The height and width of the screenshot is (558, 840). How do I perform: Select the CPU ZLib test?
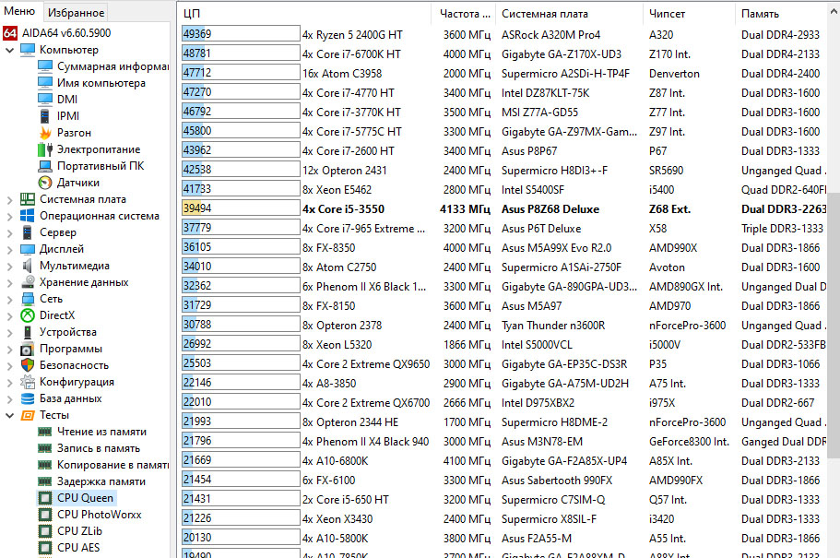[79, 532]
